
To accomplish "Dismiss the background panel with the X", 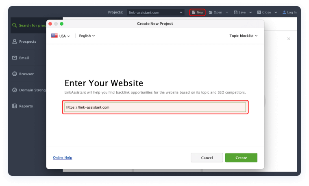I will click(x=289, y=39).
